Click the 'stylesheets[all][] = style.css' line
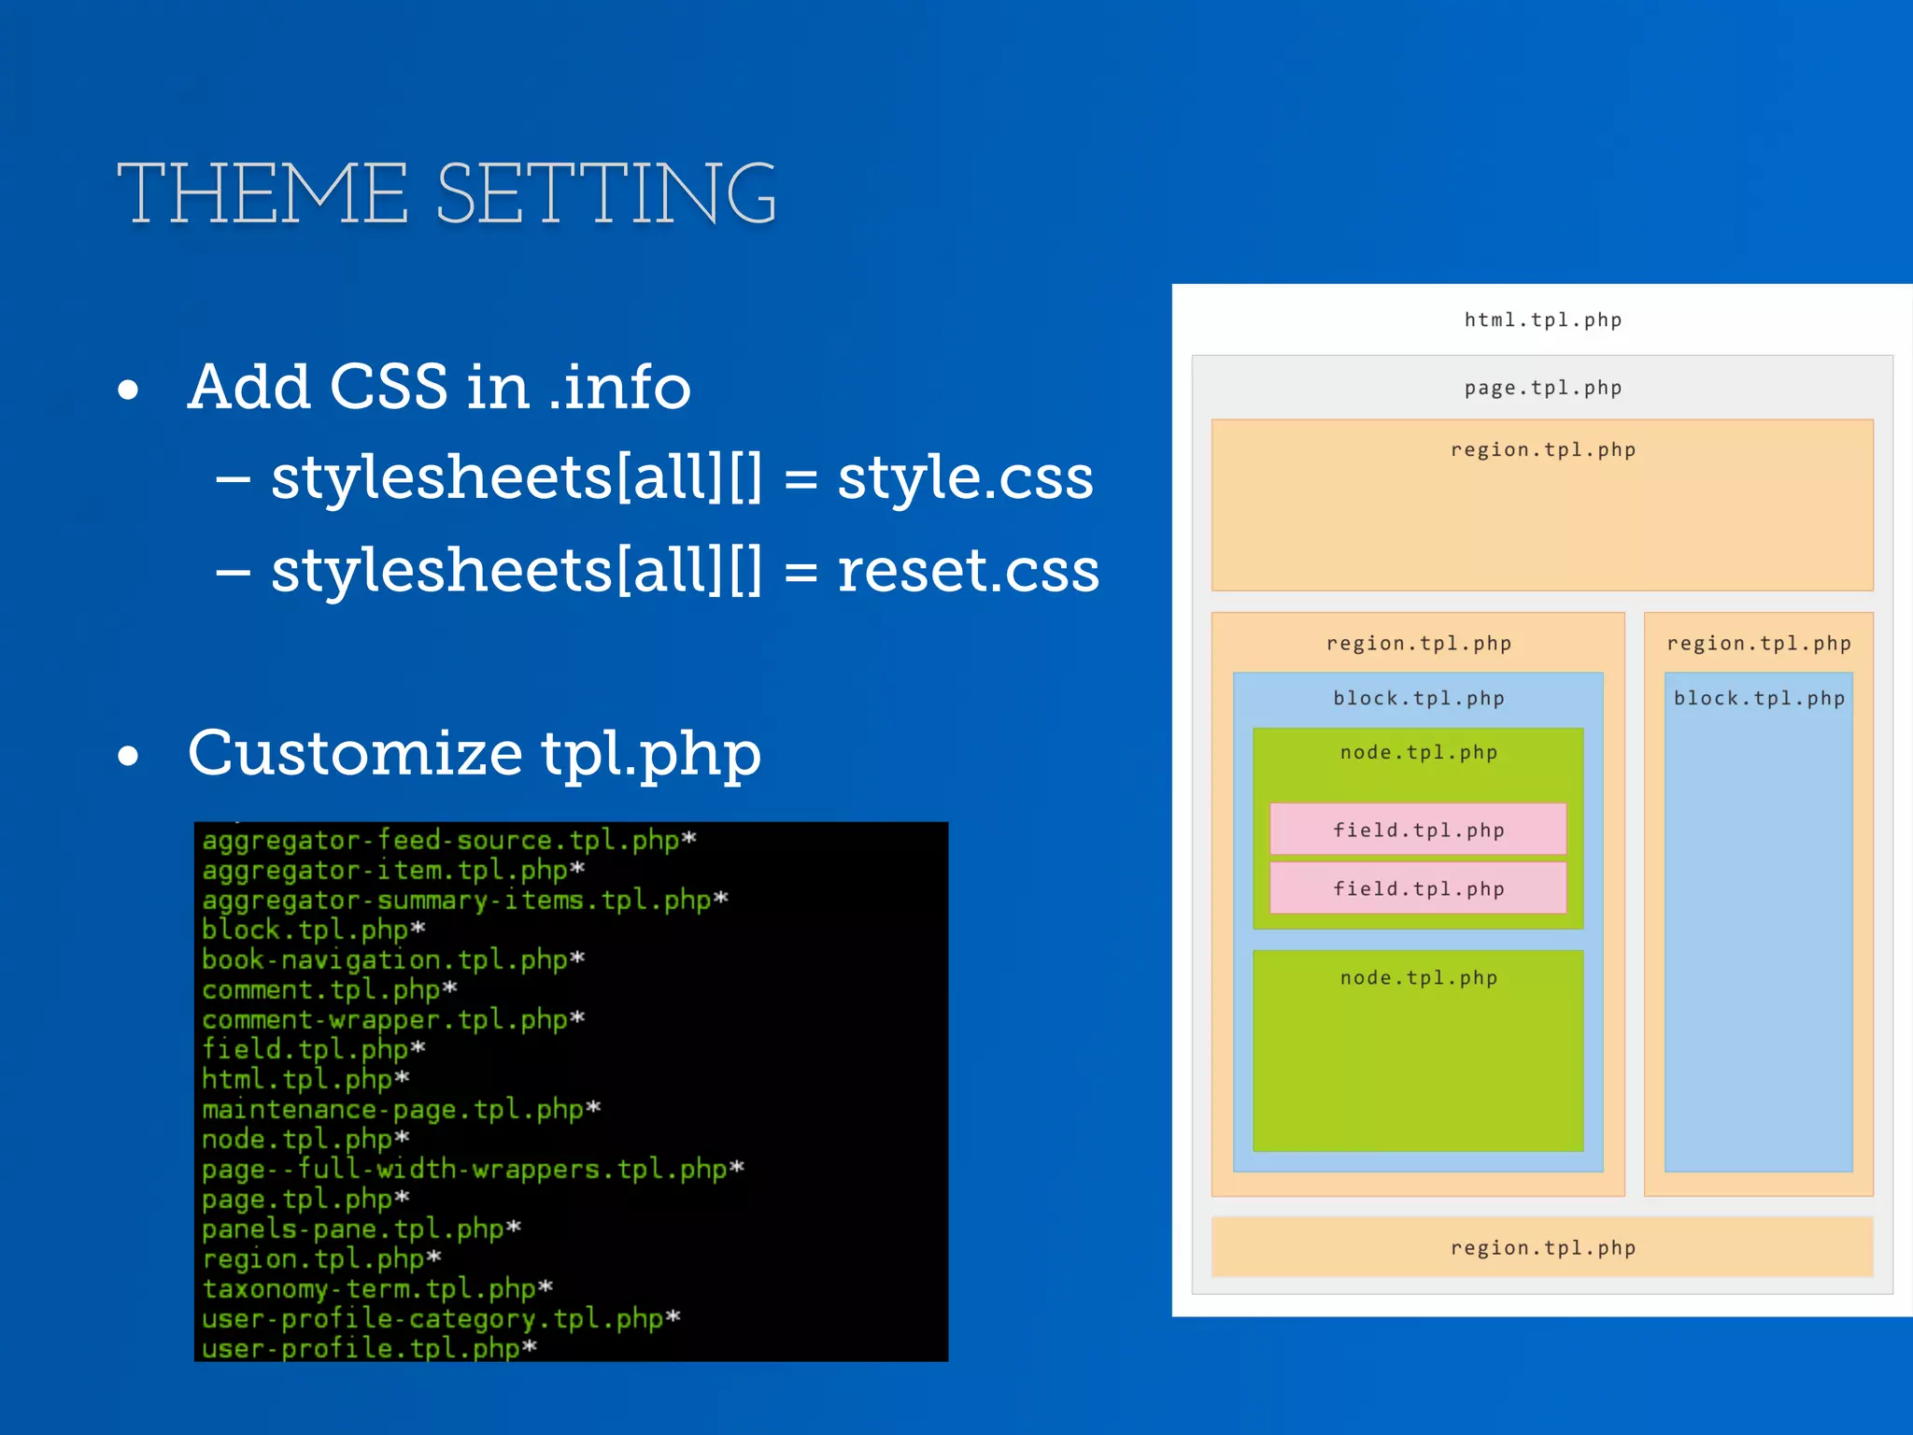Image resolution: width=1913 pixels, height=1435 pixels. click(682, 477)
